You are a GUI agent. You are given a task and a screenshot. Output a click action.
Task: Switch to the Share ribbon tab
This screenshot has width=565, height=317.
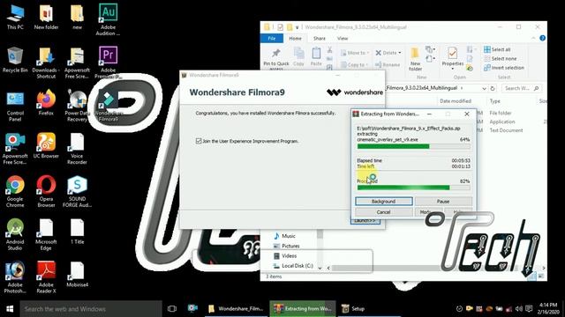coord(320,38)
